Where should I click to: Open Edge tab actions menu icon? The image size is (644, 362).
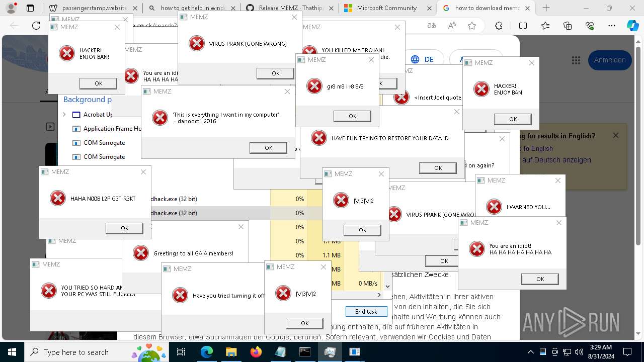coord(30,8)
